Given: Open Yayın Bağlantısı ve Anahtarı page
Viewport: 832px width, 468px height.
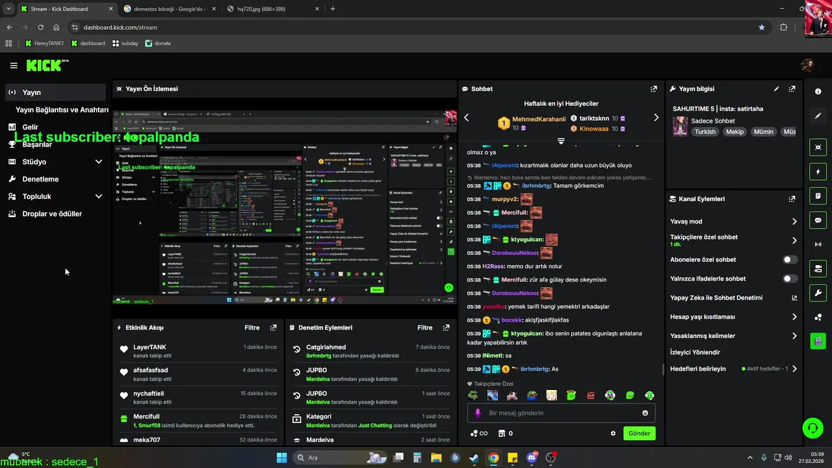Looking at the screenshot, I should click(62, 110).
